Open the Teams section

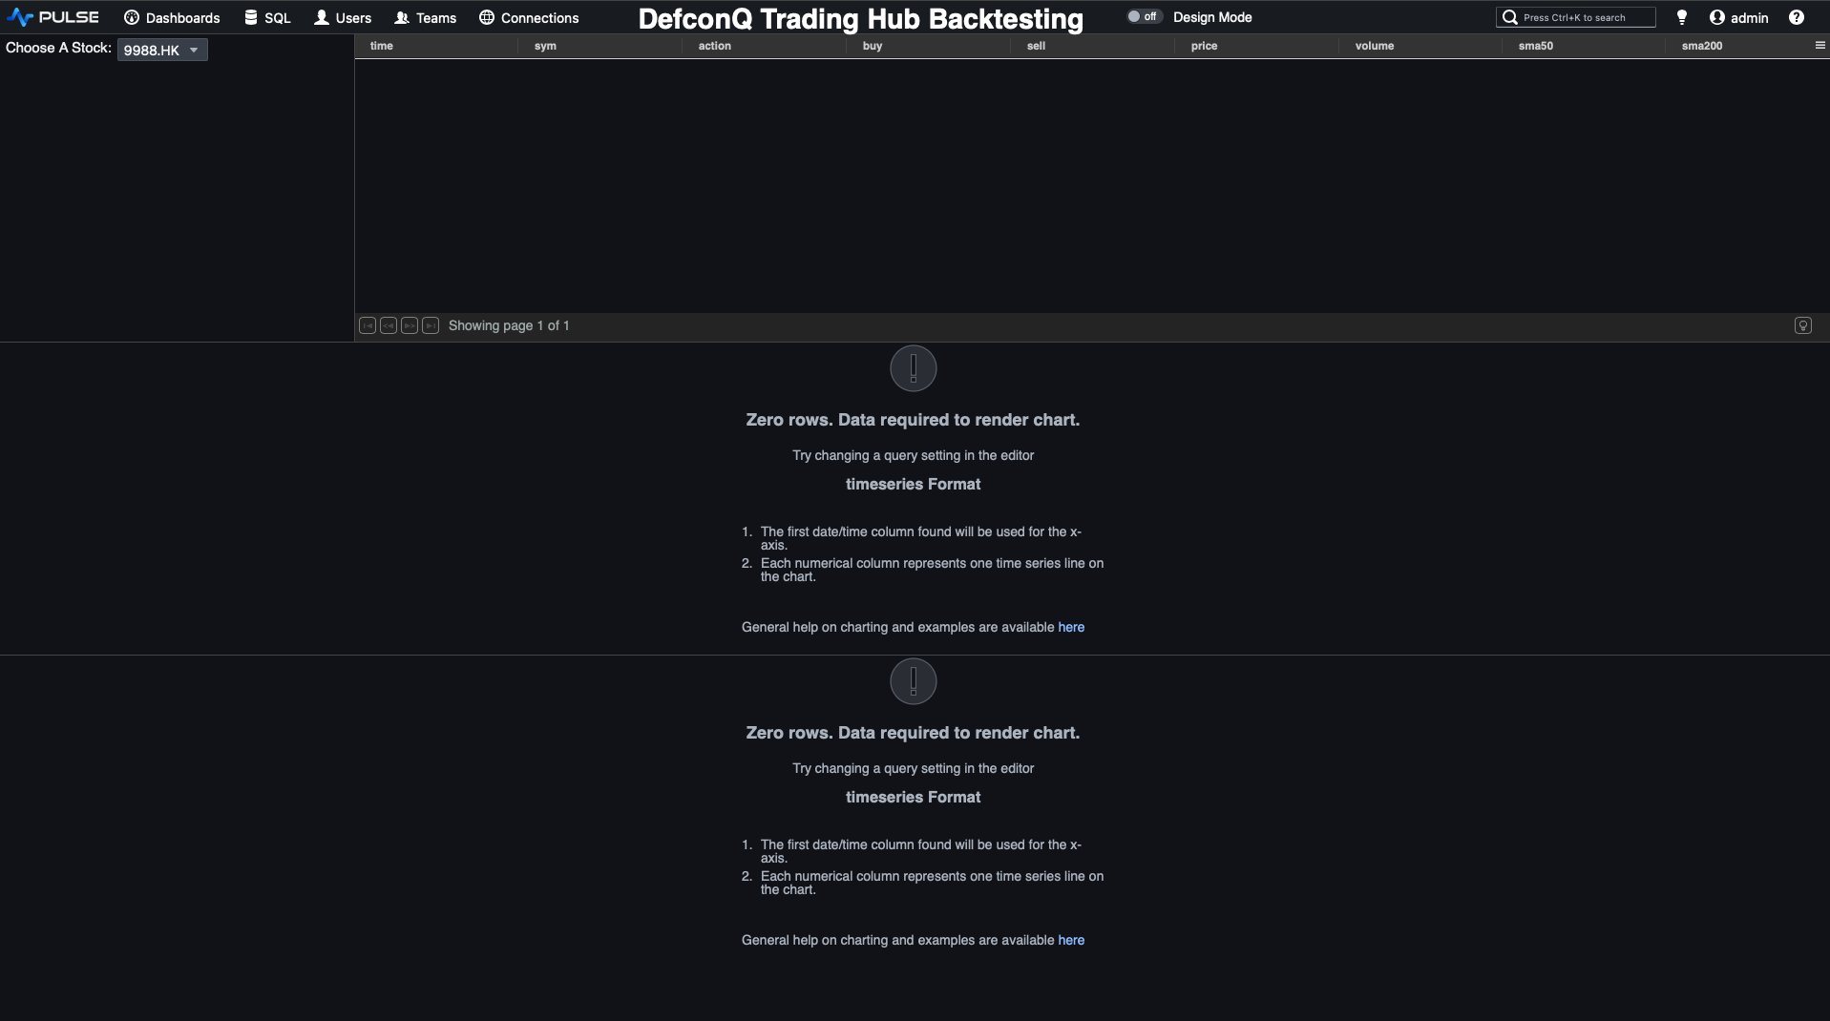pos(426,17)
